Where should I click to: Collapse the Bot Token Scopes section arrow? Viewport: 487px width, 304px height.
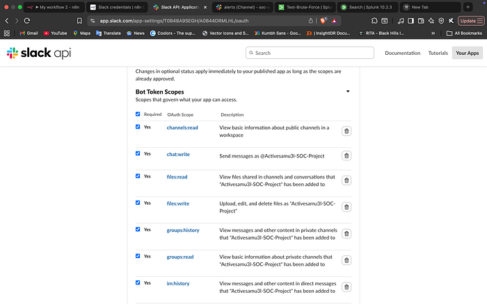[x=348, y=92]
